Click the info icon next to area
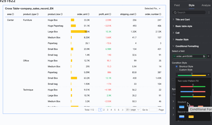Viewport: 212px width, 125px height. coord(13,14)
